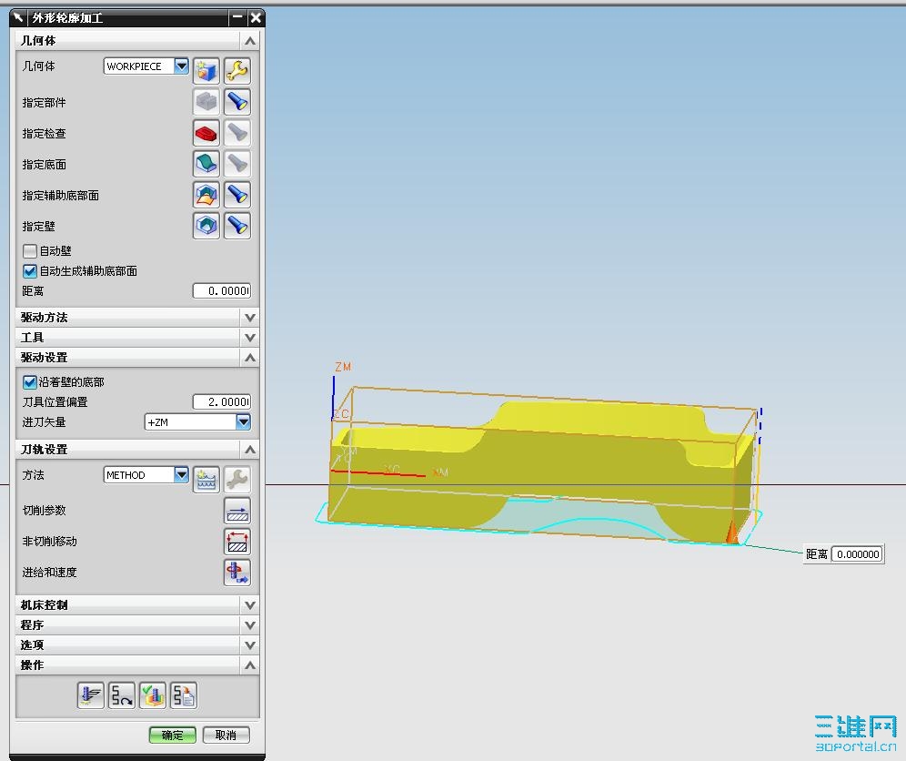Display the 指定壁 geometry with flashlight
Viewport: 906px width, 761px height.
pos(237,226)
